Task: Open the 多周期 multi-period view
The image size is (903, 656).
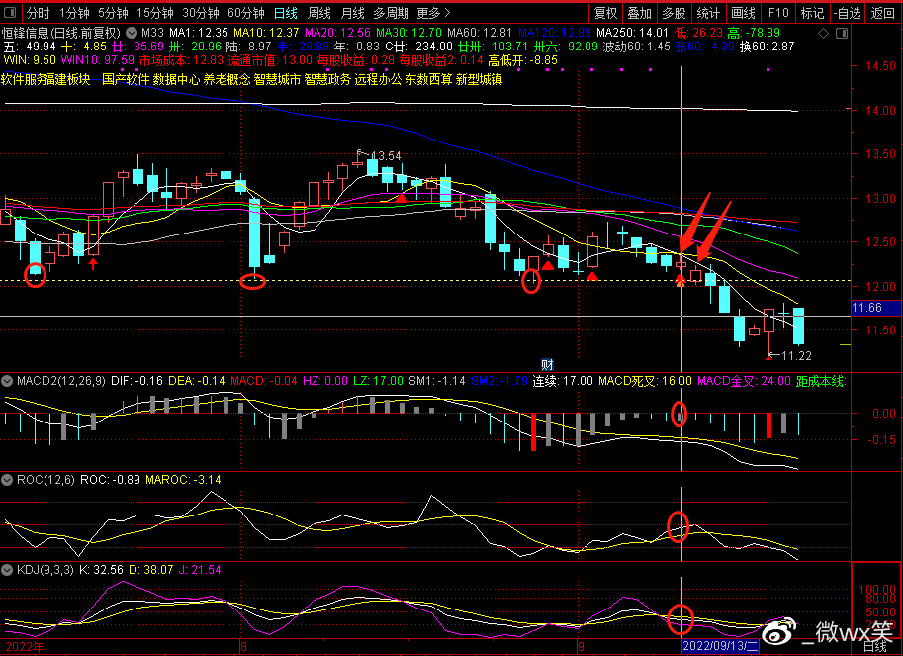Action: 391,13
